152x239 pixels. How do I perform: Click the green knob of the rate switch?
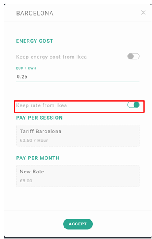click(136, 105)
